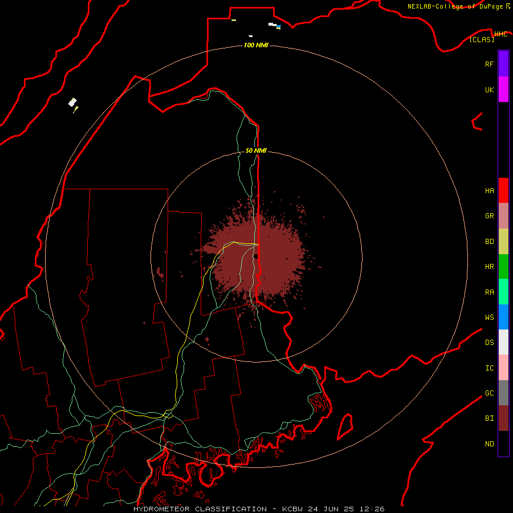The image size is (513, 513).
Task: Click the DS legend label
Action: pyautogui.click(x=489, y=342)
